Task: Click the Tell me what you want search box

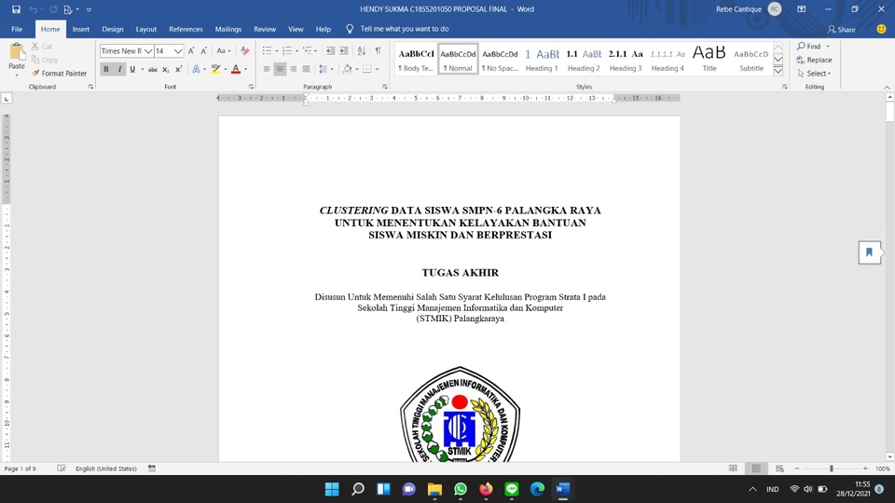Action: tap(404, 29)
